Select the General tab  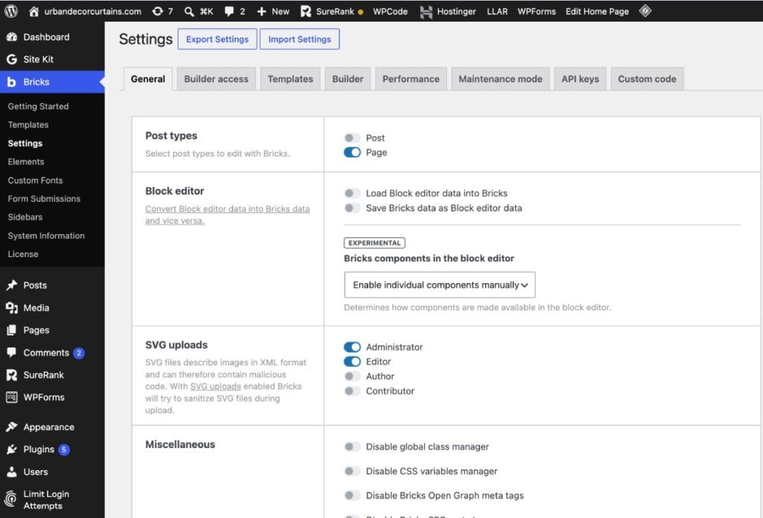[148, 79]
